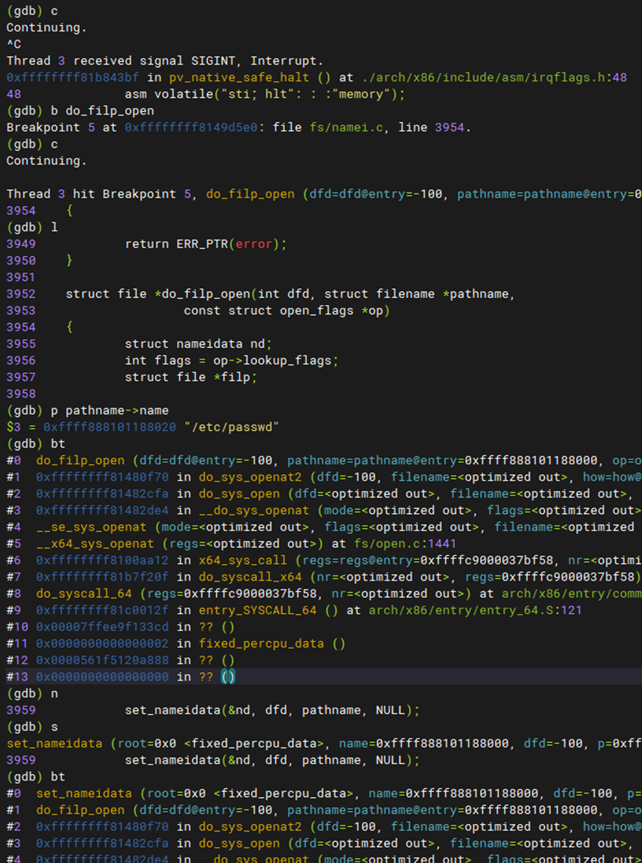The width and height of the screenshot is (642, 863).
Task: Click source line 3956 int flags = op->lookup_flags
Action: coord(173,361)
